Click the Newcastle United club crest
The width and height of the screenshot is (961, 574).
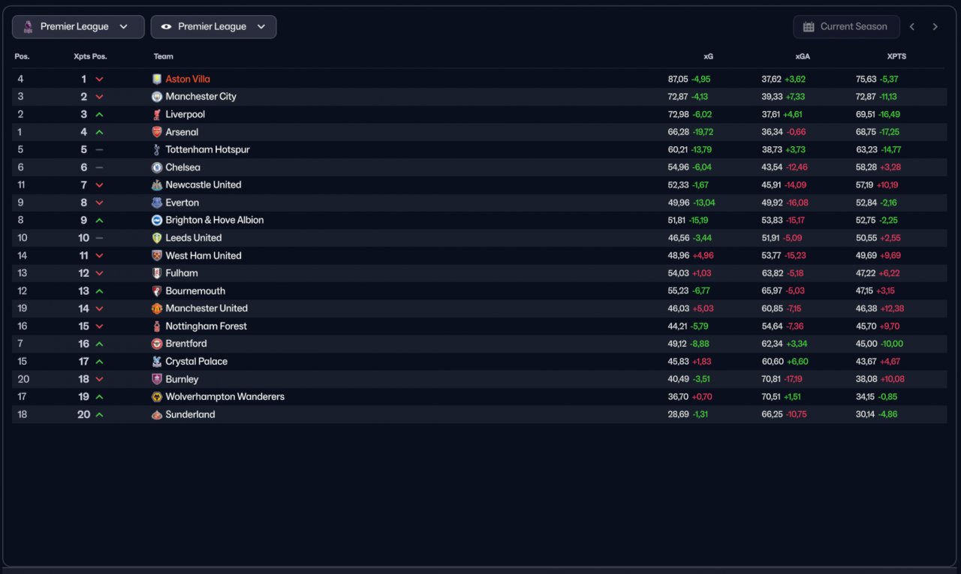pyautogui.click(x=157, y=185)
